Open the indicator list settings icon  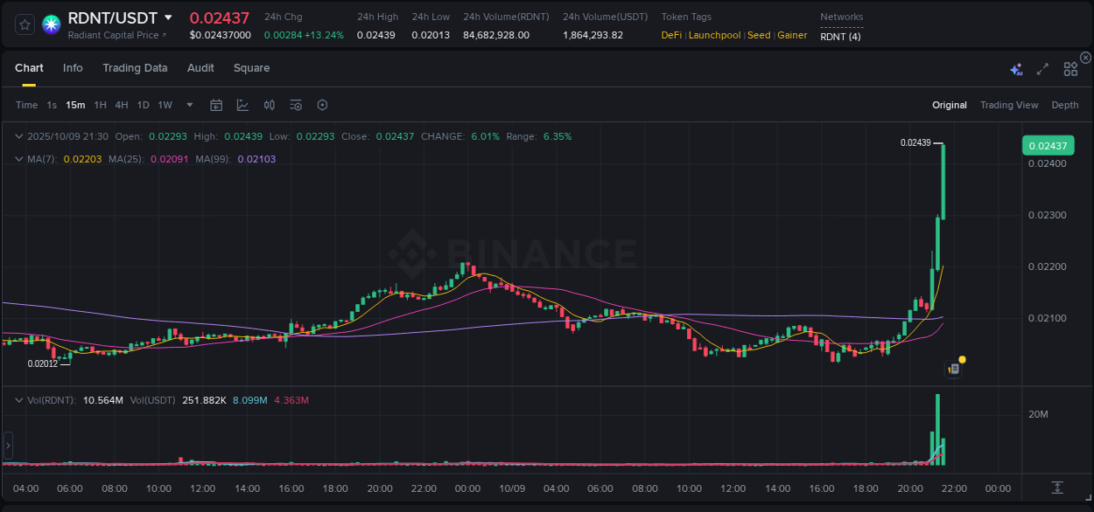click(x=296, y=105)
